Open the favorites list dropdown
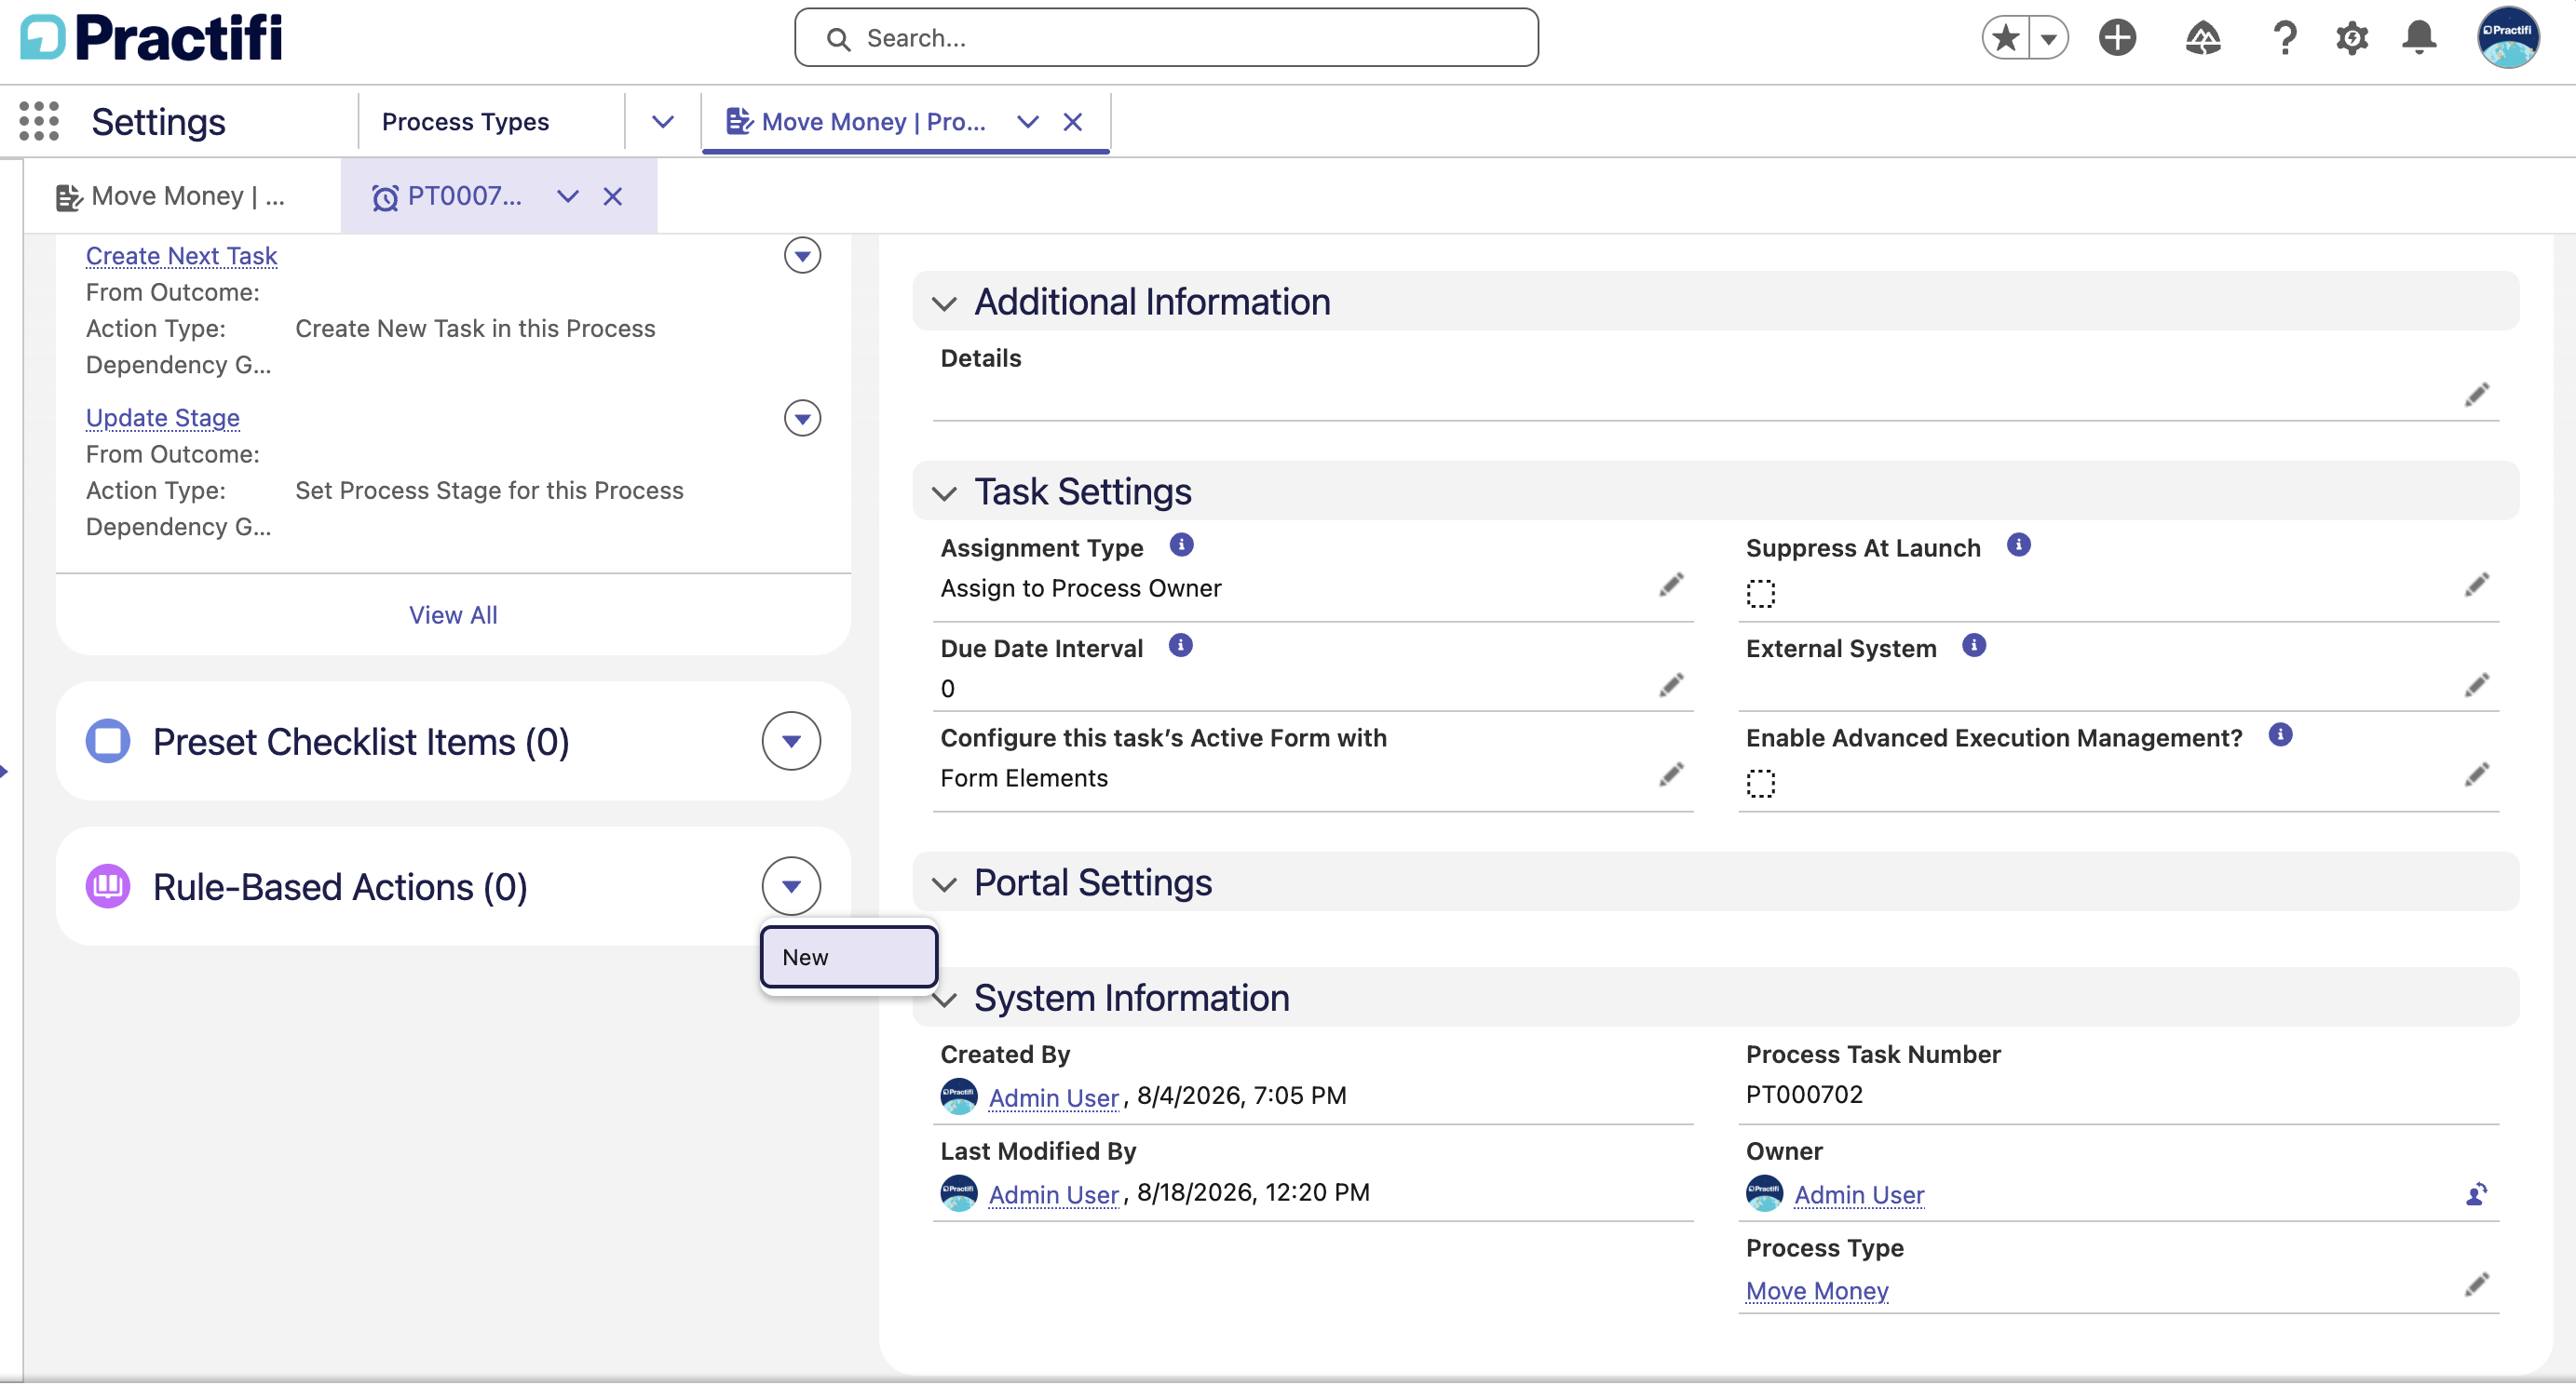Image resolution: width=2576 pixels, height=1385 pixels. tap(2048, 38)
